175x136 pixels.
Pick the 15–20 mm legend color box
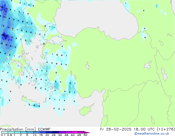43,132
